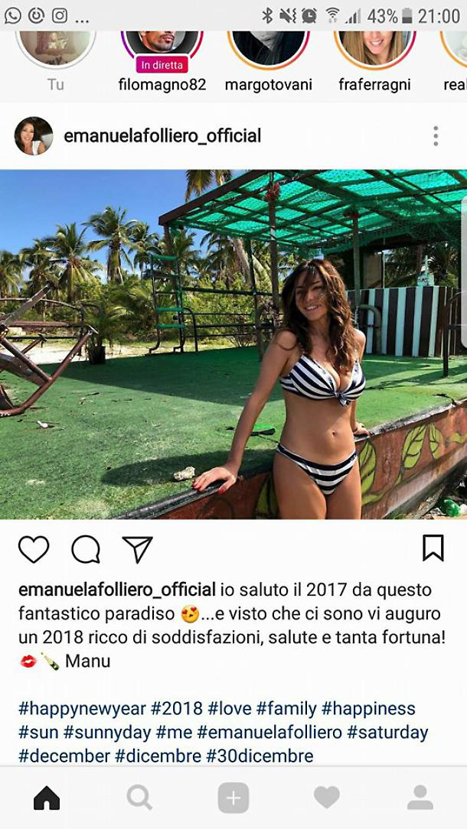Open profile tab person icon
467x829 pixels.
[x=420, y=798]
